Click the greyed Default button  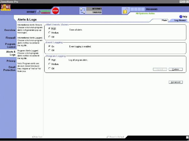(160, 69)
